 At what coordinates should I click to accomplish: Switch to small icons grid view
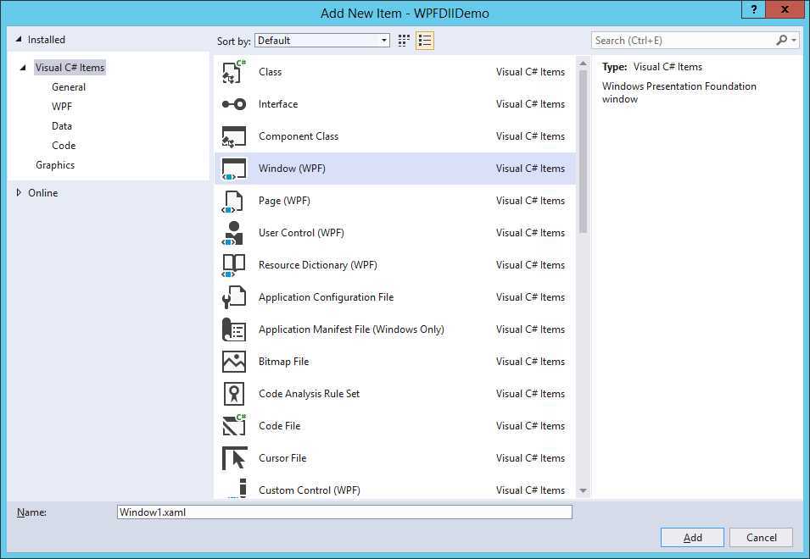pyautogui.click(x=404, y=41)
